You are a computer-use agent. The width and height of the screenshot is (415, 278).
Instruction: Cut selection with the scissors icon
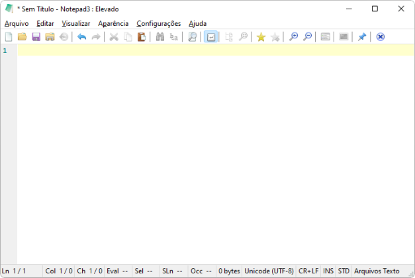(x=114, y=37)
